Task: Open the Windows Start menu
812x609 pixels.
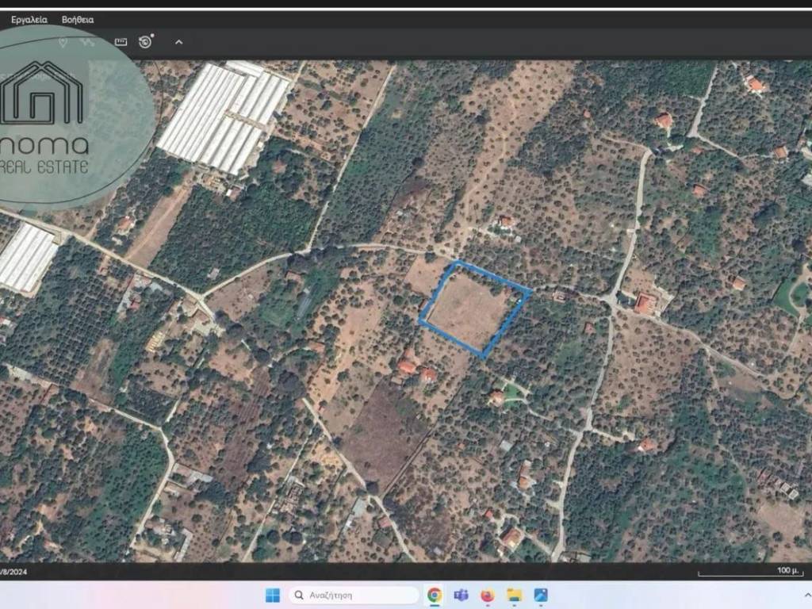Action: (x=272, y=595)
